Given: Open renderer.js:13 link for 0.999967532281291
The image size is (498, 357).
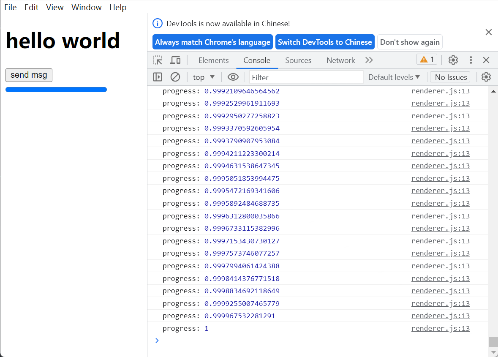Looking at the screenshot, I should [x=441, y=316].
